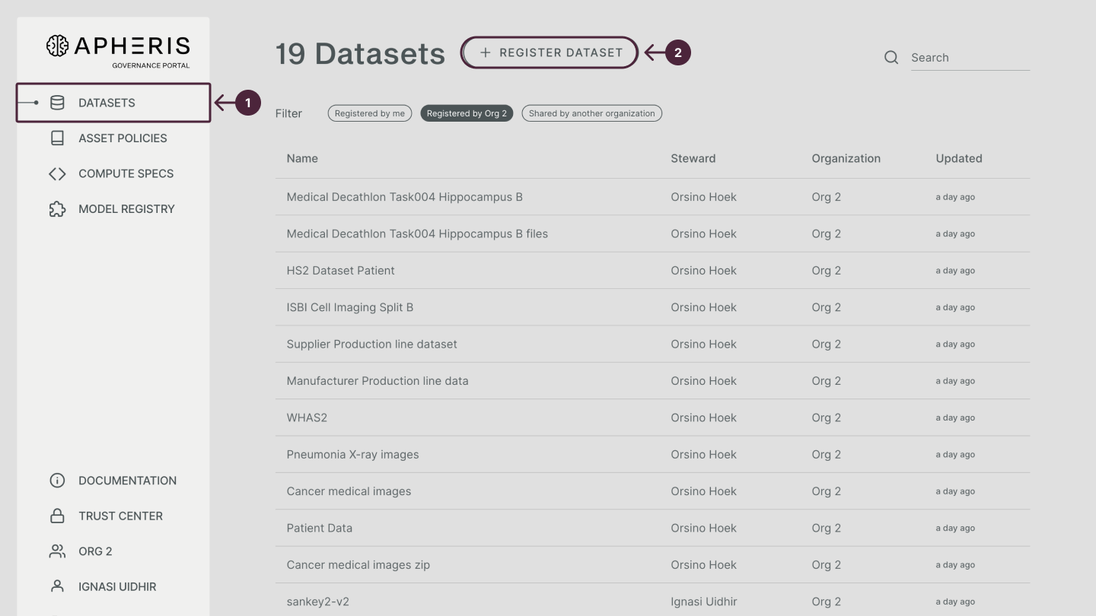Click inside the Search input field
Screen dimensions: 1096x616
pos(970,57)
